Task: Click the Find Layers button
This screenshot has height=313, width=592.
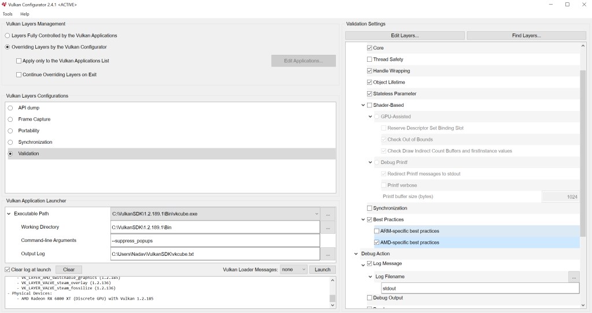Action: pyautogui.click(x=526, y=36)
